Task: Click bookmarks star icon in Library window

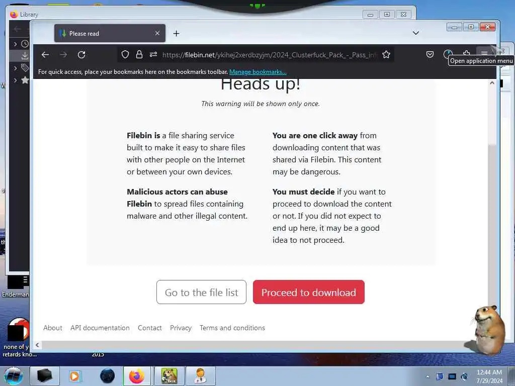Action: tap(25, 80)
